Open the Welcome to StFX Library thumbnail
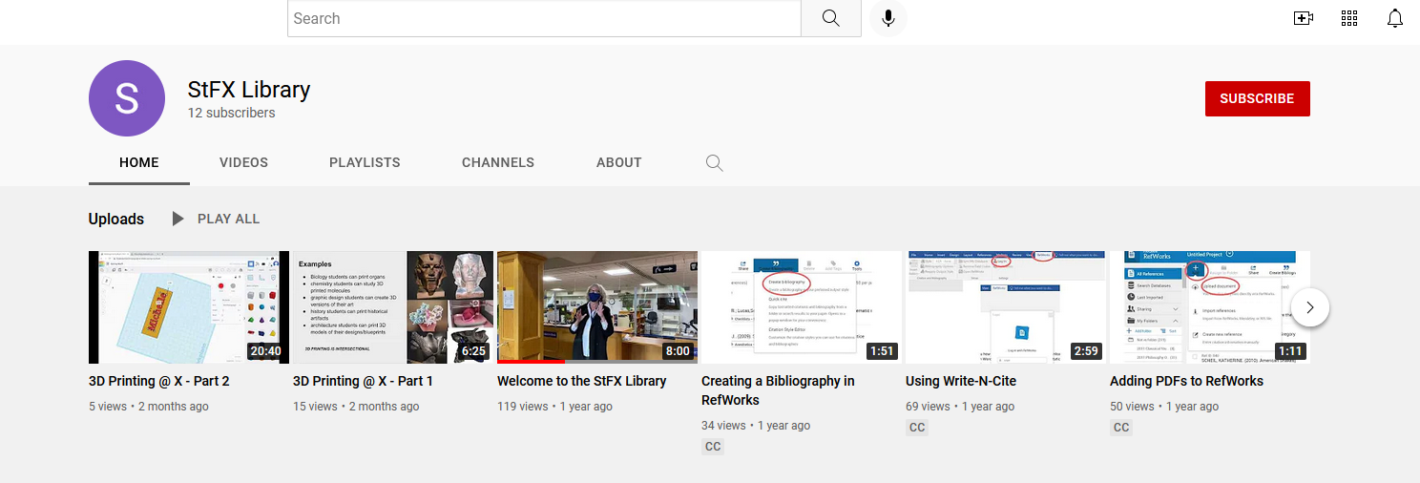This screenshot has width=1420, height=483. click(x=597, y=307)
